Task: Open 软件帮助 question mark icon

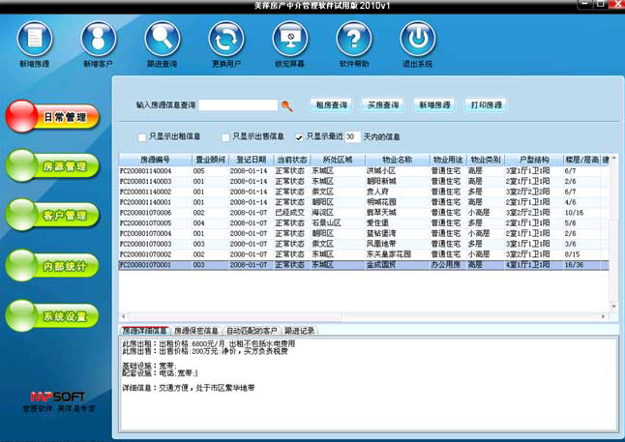Action: click(x=354, y=39)
